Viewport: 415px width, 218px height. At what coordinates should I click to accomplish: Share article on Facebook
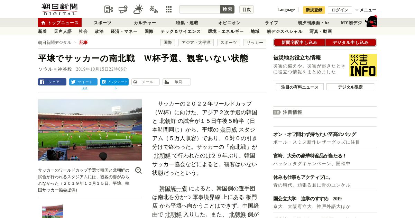point(52,82)
